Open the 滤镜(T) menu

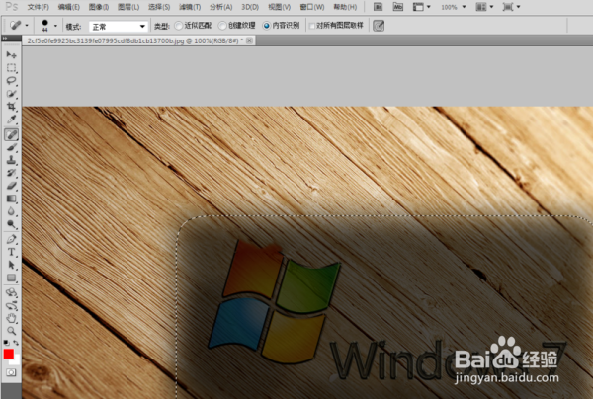pos(190,7)
